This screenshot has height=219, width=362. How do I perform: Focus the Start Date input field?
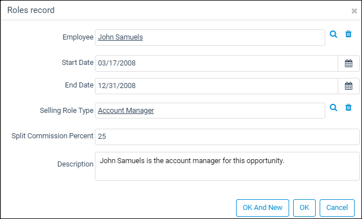point(216,63)
